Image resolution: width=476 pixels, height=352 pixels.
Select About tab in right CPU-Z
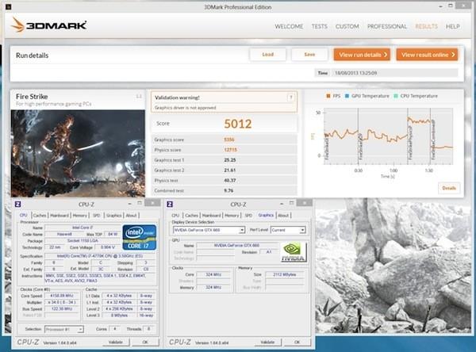[x=283, y=215]
